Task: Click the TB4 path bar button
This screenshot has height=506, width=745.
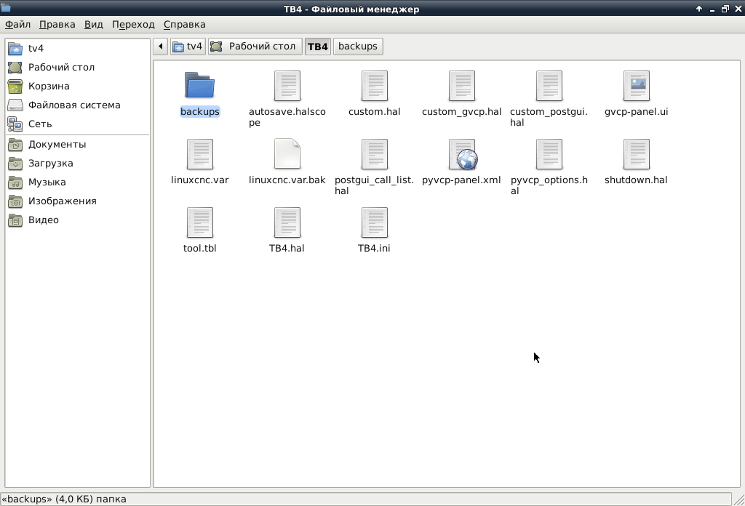Action: (318, 47)
